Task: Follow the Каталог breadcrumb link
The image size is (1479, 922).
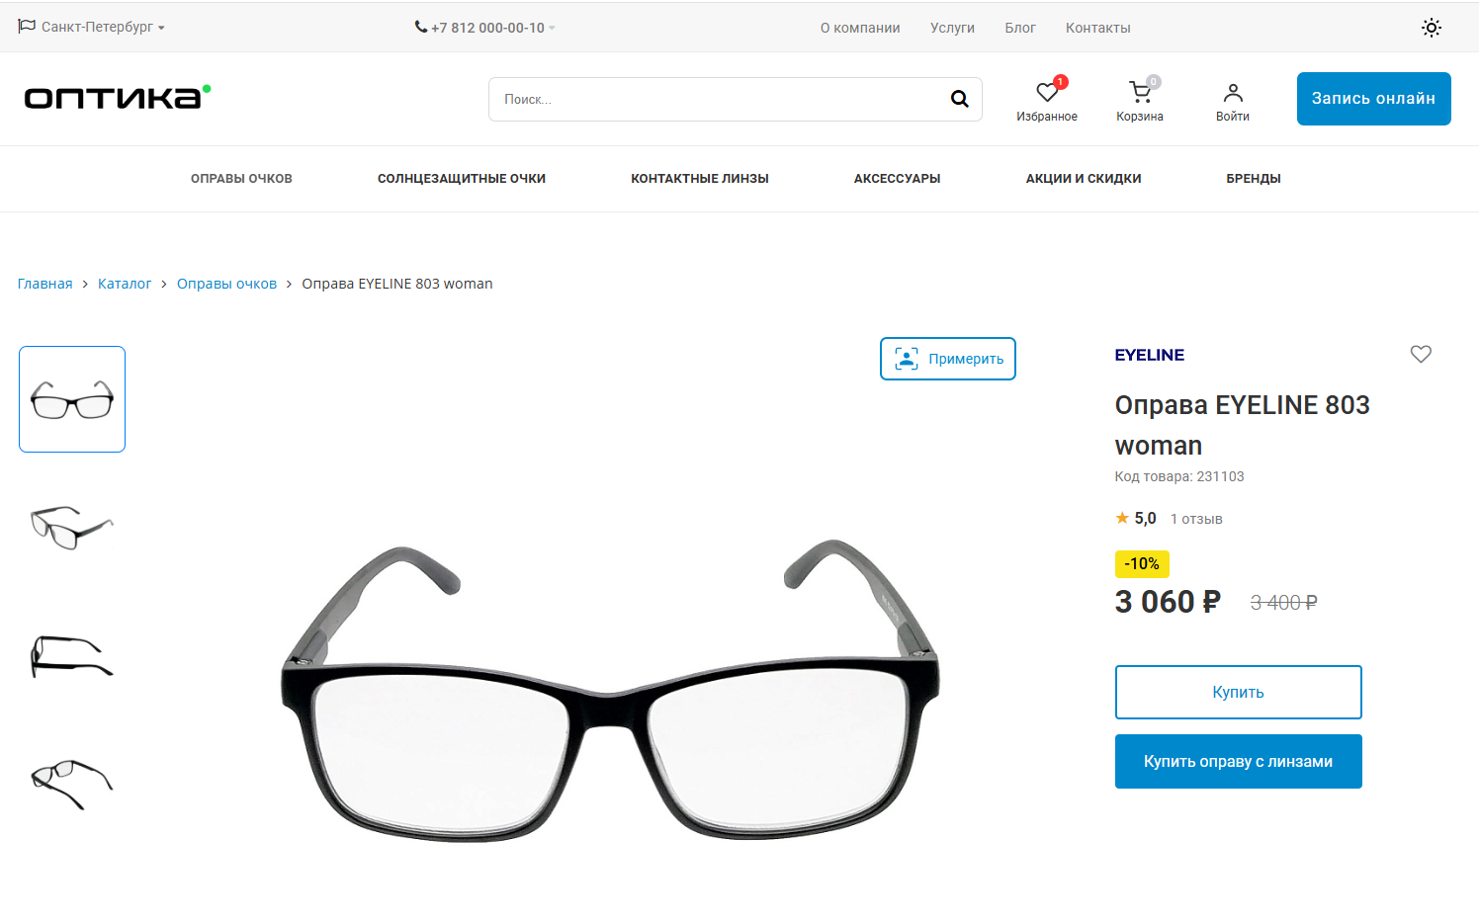Action: (125, 283)
